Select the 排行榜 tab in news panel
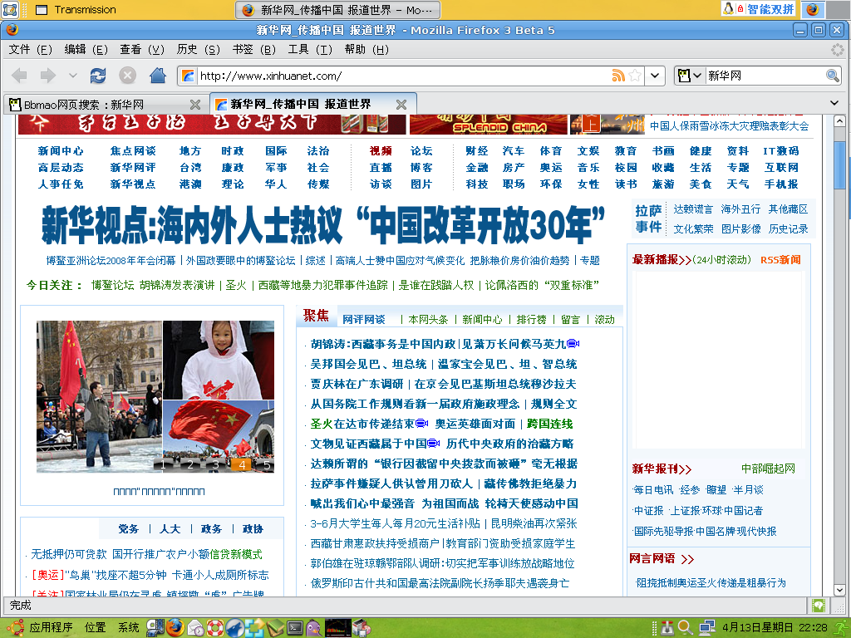 tap(531, 320)
